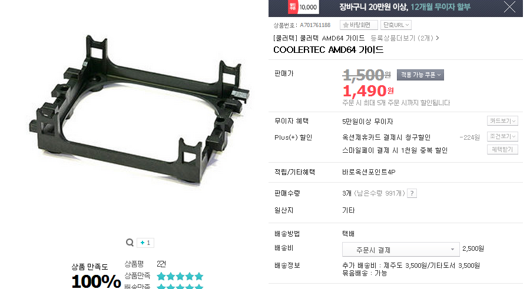Screen dimensions: 530x289
Task: Click the [쿨러텍] 쿨러텍 AMD64 가이드 seller link
Action: point(319,38)
